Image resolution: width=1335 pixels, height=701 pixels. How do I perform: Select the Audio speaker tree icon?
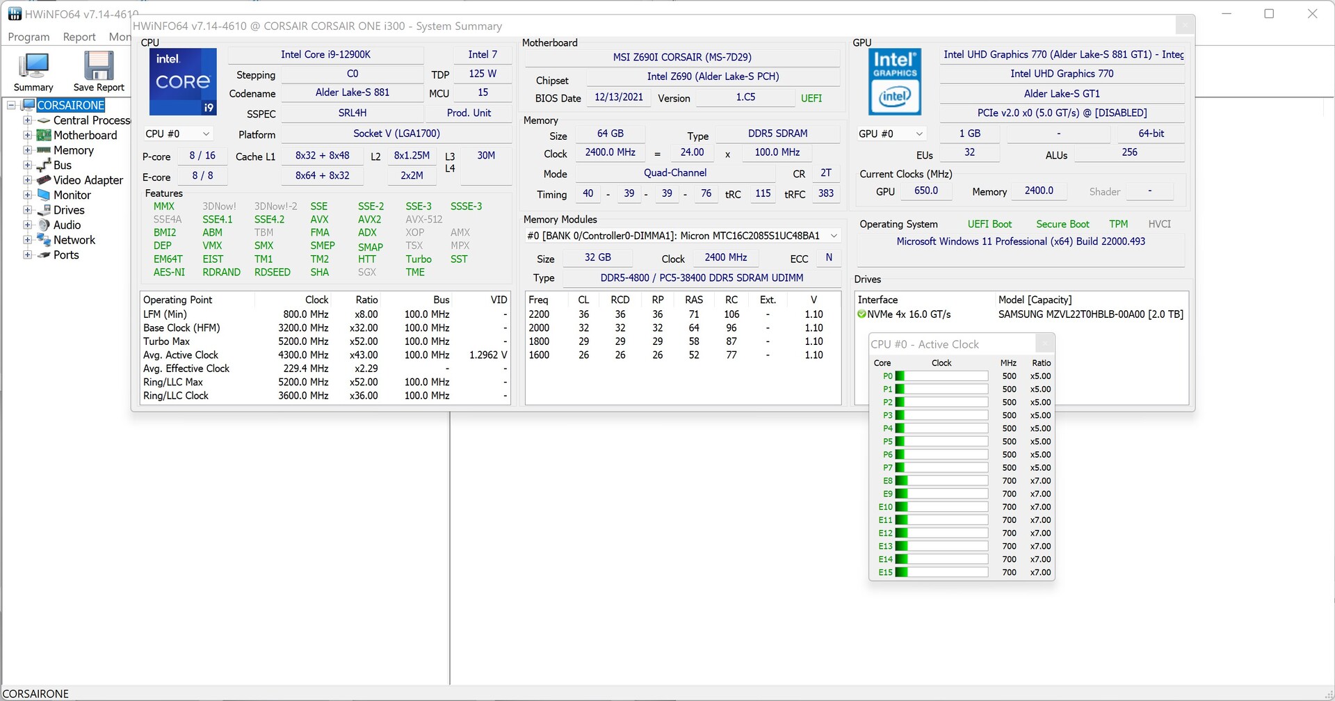pos(44,225)
